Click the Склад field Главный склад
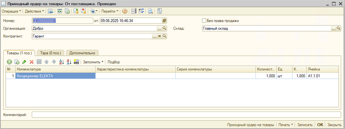345x129 pixels. pos(267,28)
